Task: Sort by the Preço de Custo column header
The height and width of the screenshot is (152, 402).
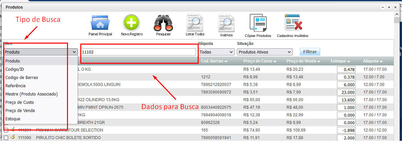Action: (x=260, y=61)
